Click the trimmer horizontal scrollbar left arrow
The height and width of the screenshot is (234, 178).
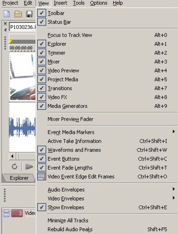(12, 156)
